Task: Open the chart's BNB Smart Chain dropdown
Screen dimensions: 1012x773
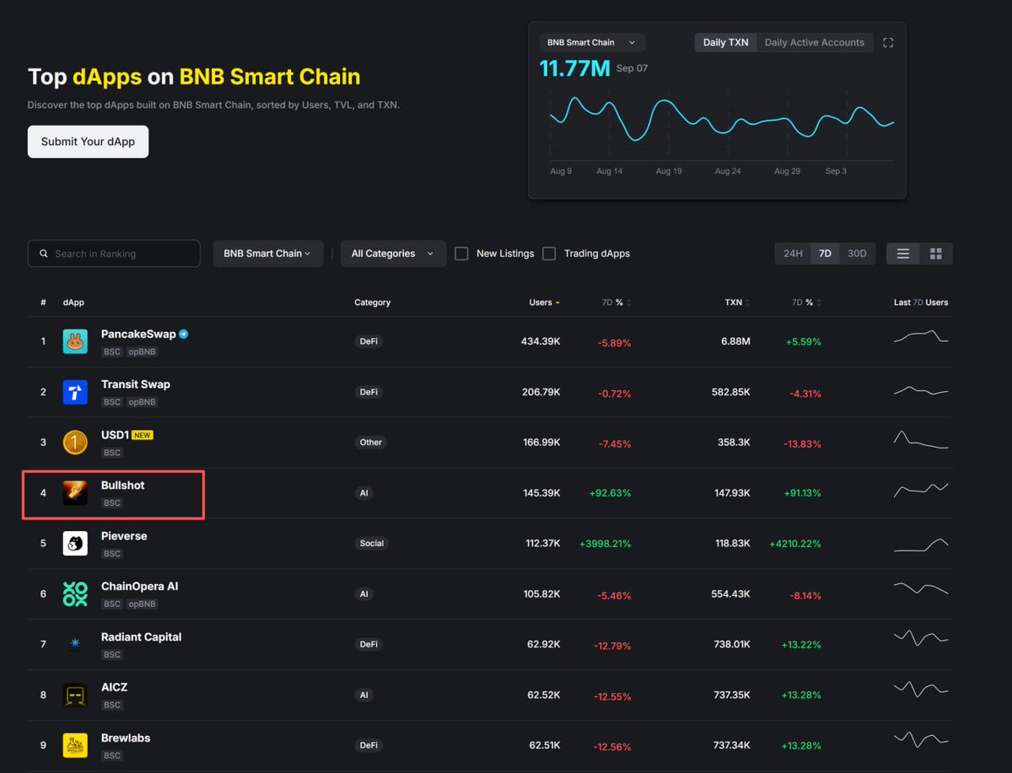Action: [x=592, y=42]
